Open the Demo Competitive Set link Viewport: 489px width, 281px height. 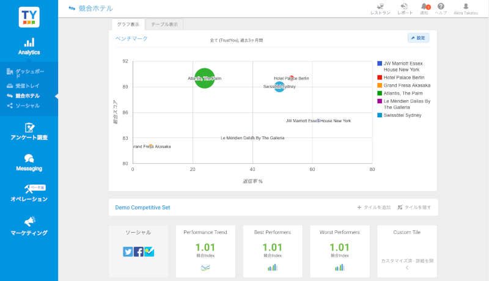tap(142, 208)
